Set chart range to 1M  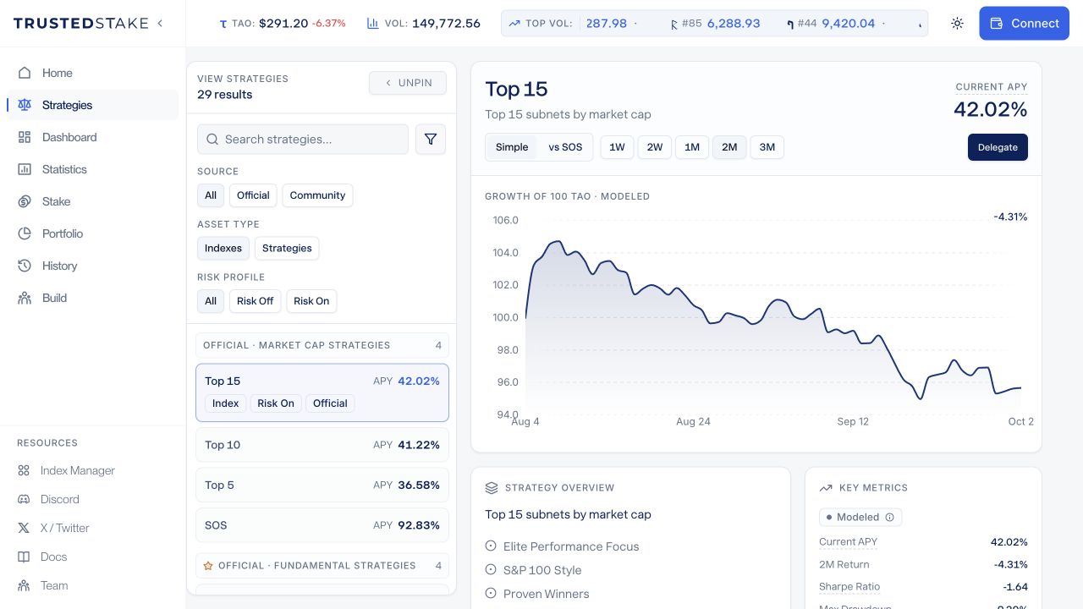pos(692,147)
